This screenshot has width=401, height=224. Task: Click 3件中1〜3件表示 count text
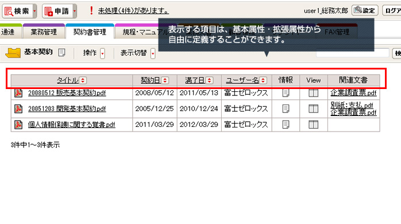[x=35, y=145]
